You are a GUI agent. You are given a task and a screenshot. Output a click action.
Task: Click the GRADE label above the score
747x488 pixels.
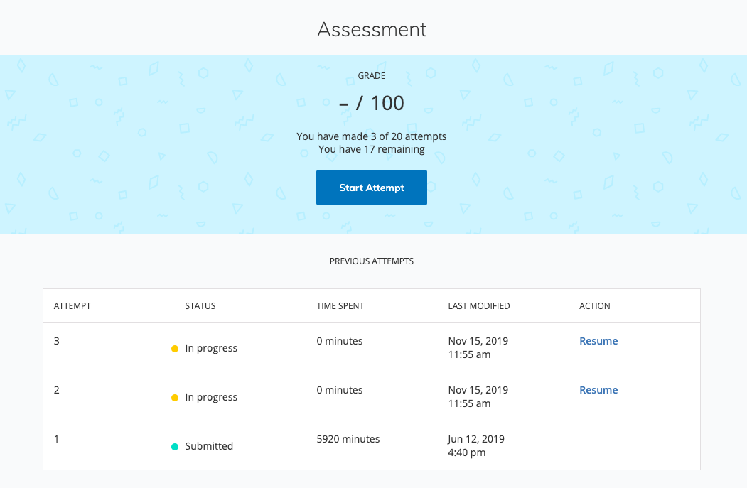pyautogui.click(x=372, y=76)
